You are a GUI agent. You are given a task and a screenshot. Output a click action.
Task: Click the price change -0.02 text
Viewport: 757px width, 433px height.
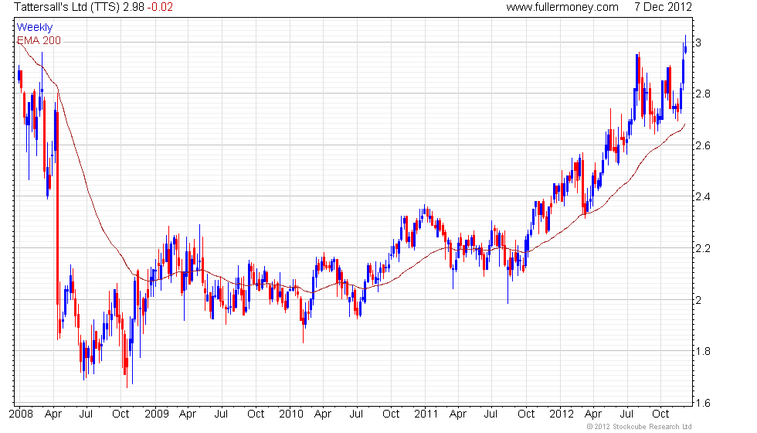pos(160,7)
